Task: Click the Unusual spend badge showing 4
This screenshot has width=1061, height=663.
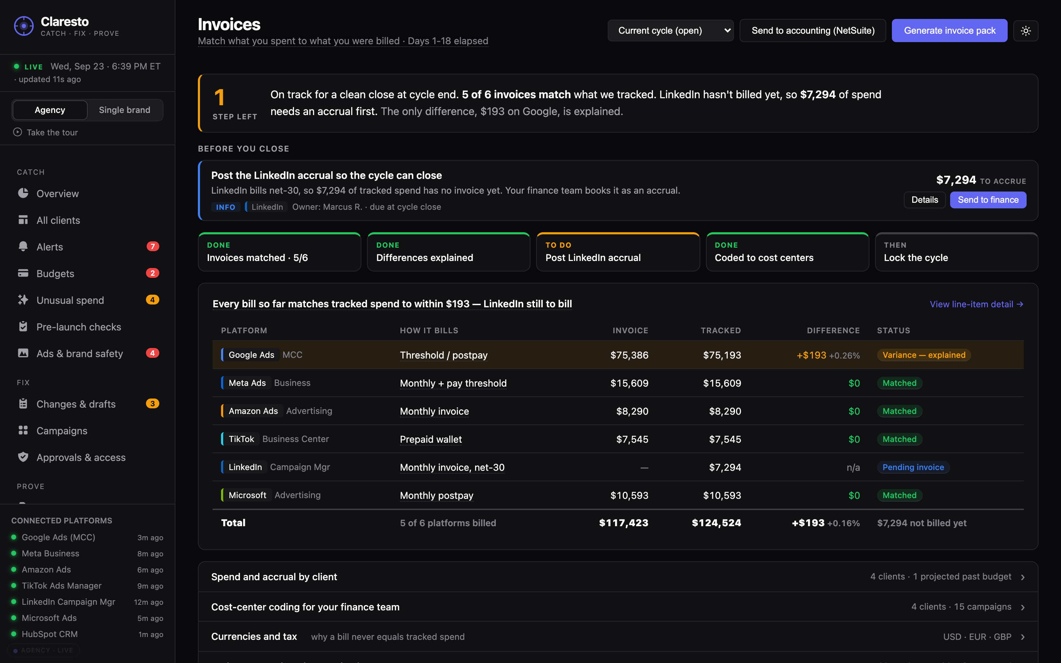Action: coord(153,300)
